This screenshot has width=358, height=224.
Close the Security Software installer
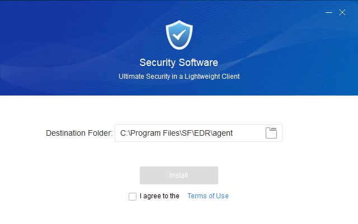(342, 12)
